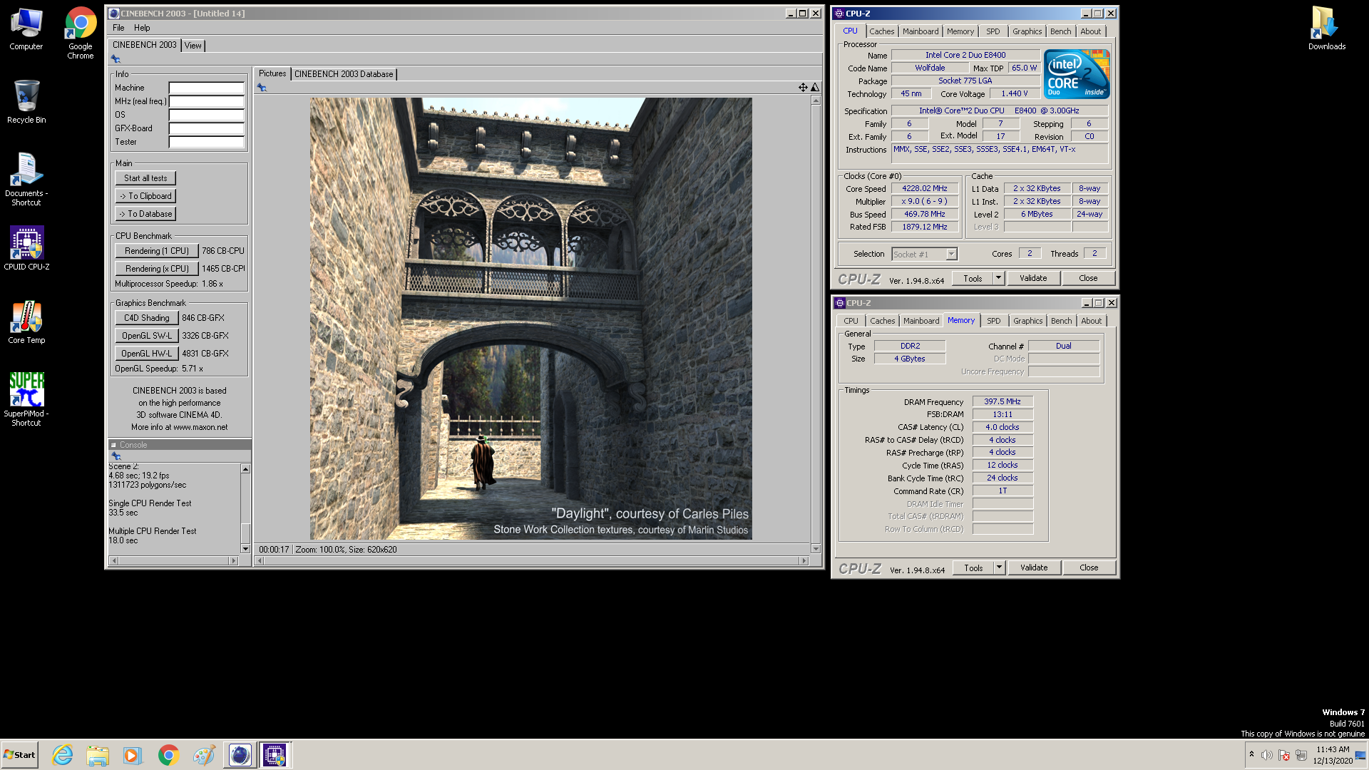The height and width of the screenshot is (770, 1369).
Task: Open Chrome from the taskbar
Action: tap(168, 755)
